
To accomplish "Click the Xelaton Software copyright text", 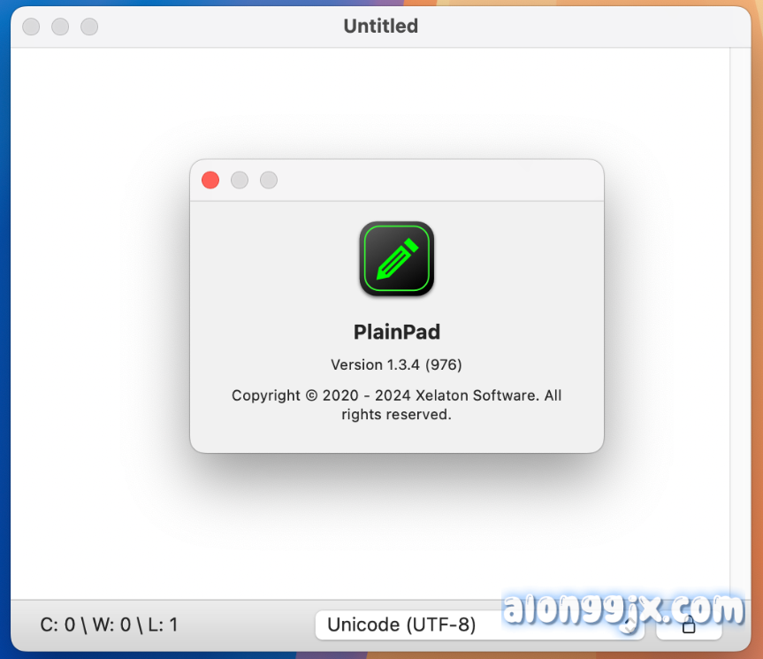I will pos(397,404).
